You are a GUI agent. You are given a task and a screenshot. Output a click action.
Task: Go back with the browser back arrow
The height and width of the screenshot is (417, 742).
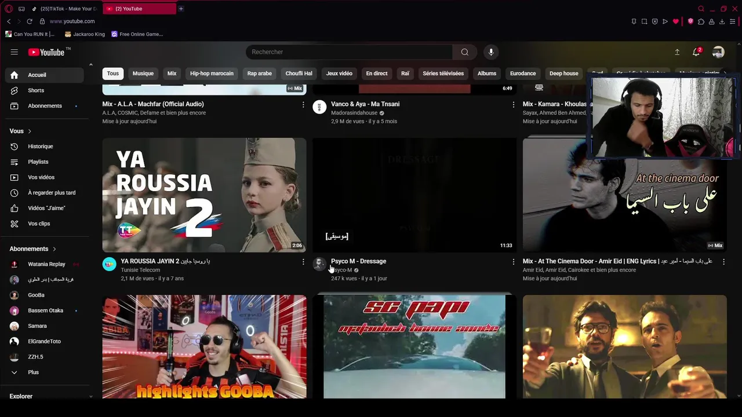coord(9,21)
